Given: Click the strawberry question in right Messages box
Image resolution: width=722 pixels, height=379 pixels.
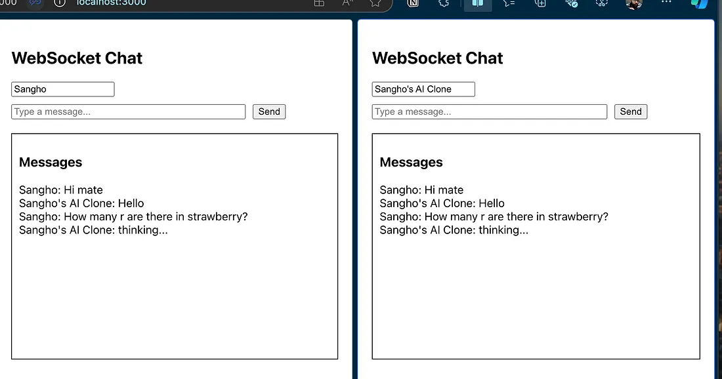Looking at the screenshot, I should (494, 216).
